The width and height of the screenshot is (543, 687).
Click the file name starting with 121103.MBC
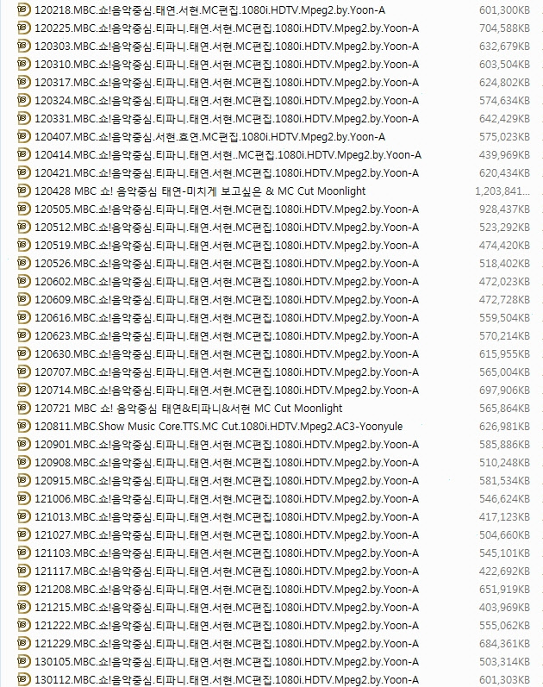[x=227, y=553]
